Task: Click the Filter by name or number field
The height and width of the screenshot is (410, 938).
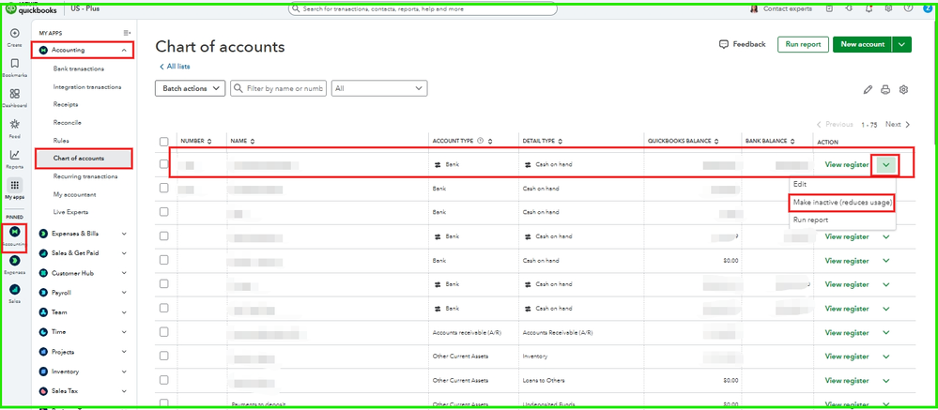Action: pos(279,88)
